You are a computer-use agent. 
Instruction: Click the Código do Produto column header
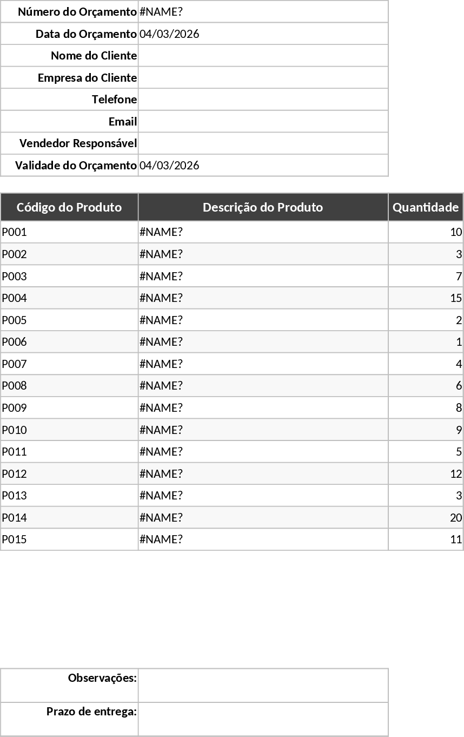(x=69, y=207)
